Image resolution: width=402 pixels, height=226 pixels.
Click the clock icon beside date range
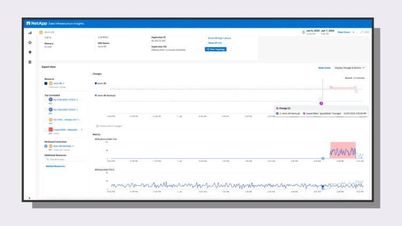click(304, 32)
